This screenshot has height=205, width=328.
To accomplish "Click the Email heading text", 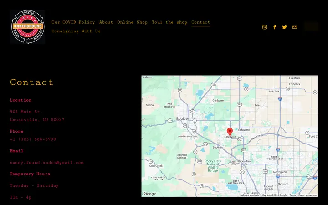I will [16, 151].
